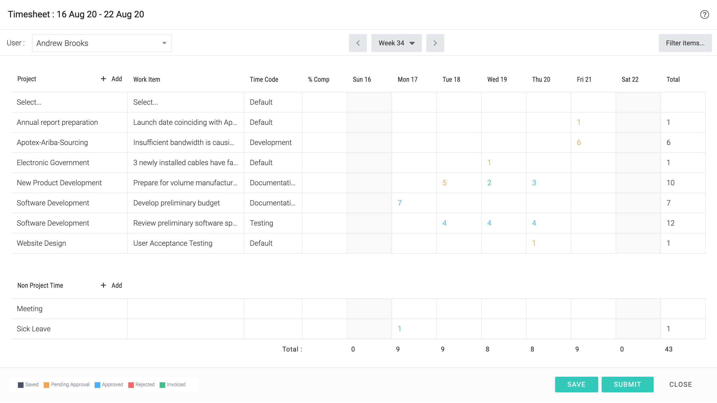
Task: Click the help question mark icon
Action: coord(704,15)
